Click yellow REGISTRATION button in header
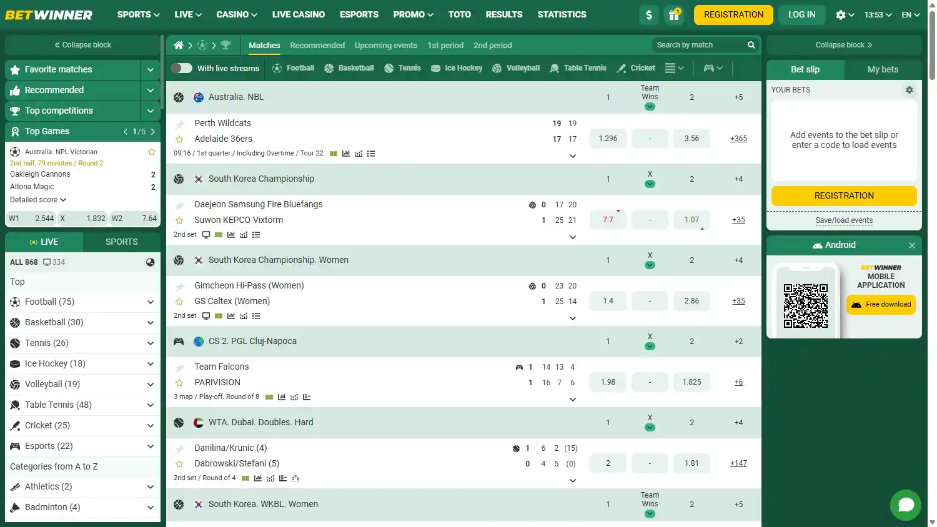Screen dimensions: 937x527 point(733,14)
